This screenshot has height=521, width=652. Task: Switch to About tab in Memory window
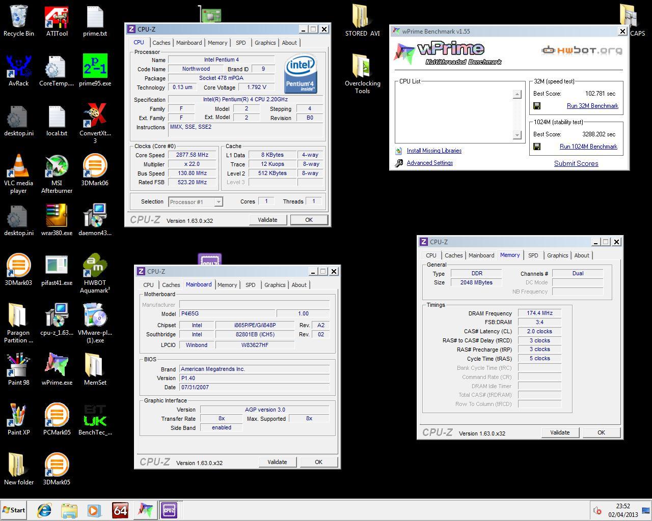point(582,255)
